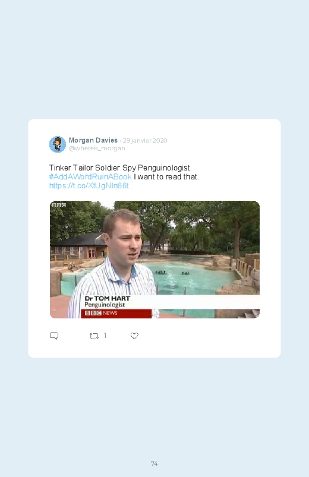Open the #AddAWordRuinABook hashtag

(x=90, y=177)
